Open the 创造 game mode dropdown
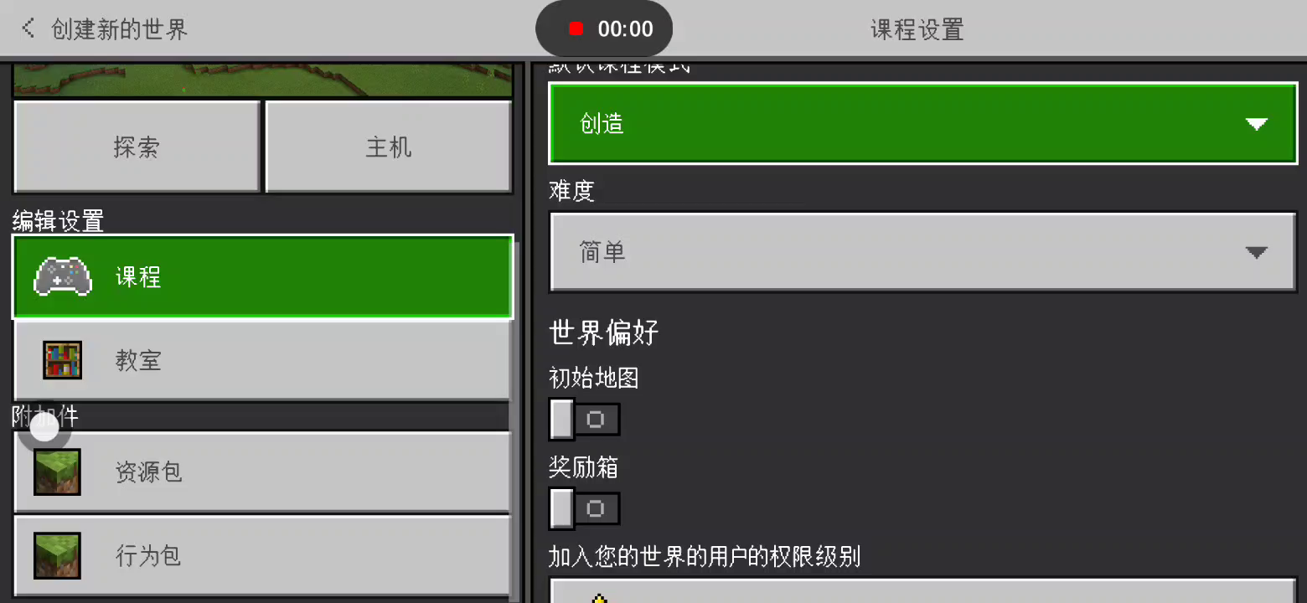This screenshot has width=1307, height=603. tap(923, 124)
